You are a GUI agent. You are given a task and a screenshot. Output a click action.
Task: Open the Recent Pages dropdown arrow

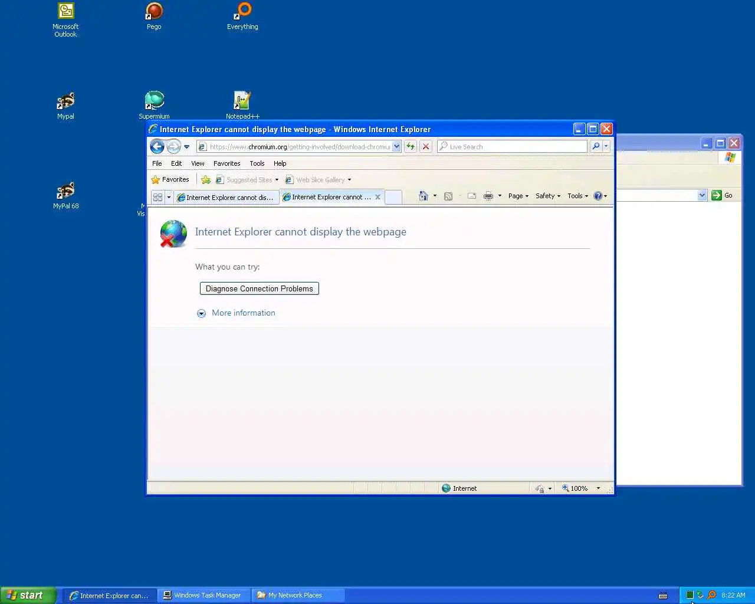pyautogui.click(x=186, y=147)
